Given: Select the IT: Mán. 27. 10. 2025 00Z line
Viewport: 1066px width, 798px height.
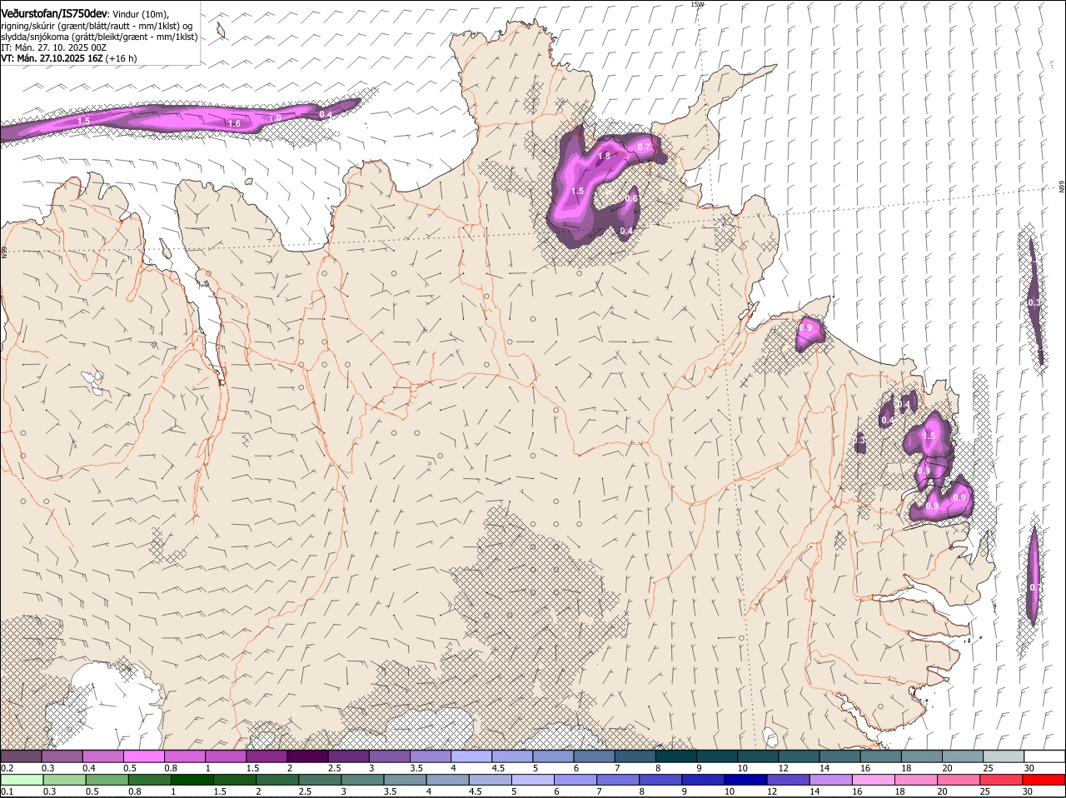Looking at the screenshot, I should (53, 47).
